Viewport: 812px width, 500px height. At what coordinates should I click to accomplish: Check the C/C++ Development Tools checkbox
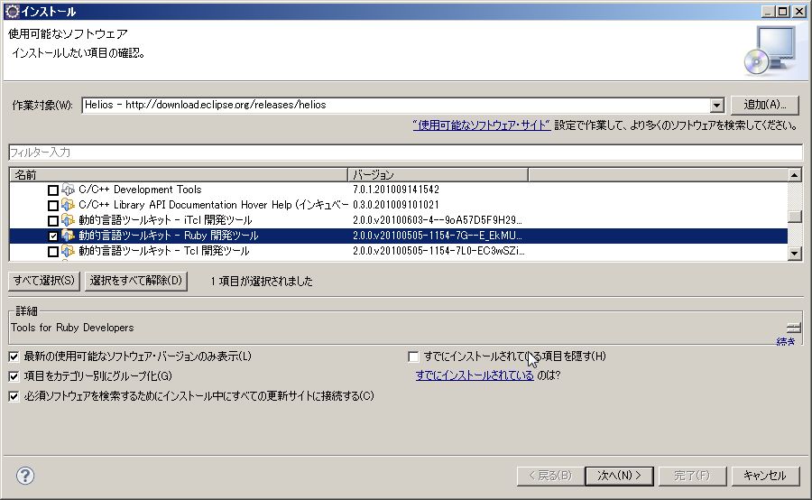click(x=53, y=190)
